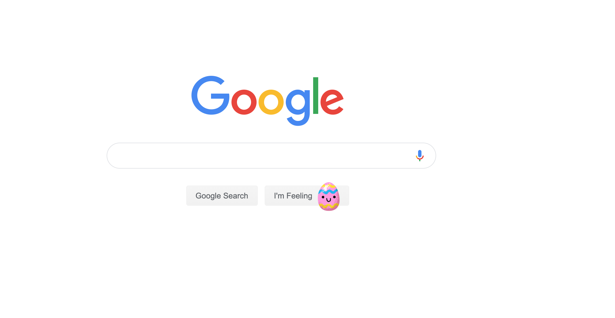Open the Google logo homepage link

coord(267,101)
